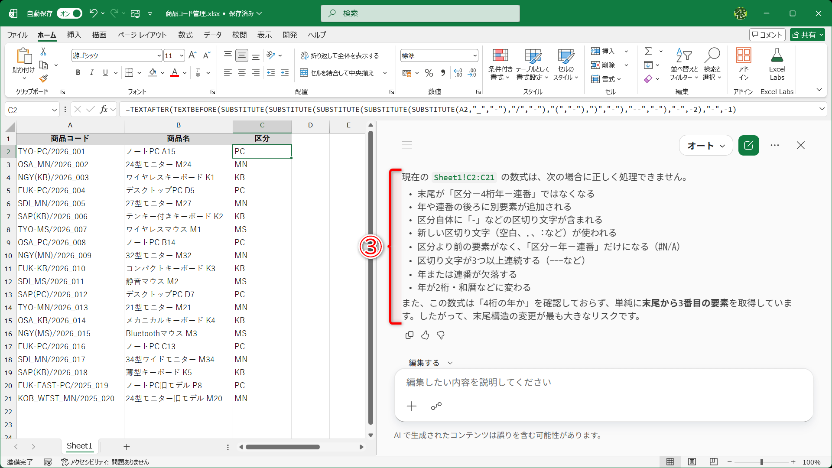Apply fill color bucket

(x=153, y=73)
